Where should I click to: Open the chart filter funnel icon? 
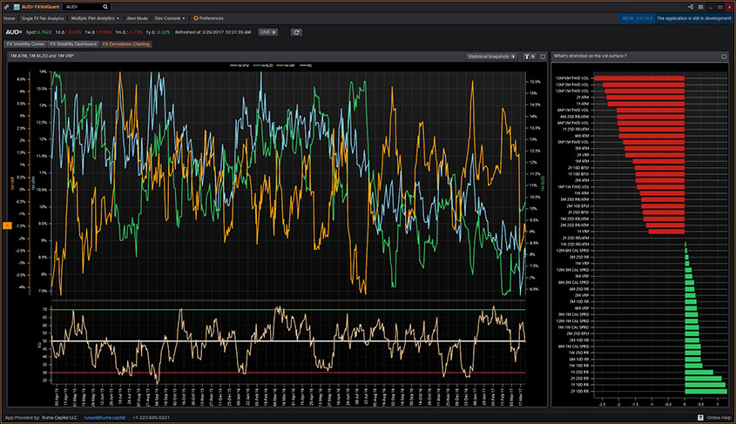coord(527,56)
